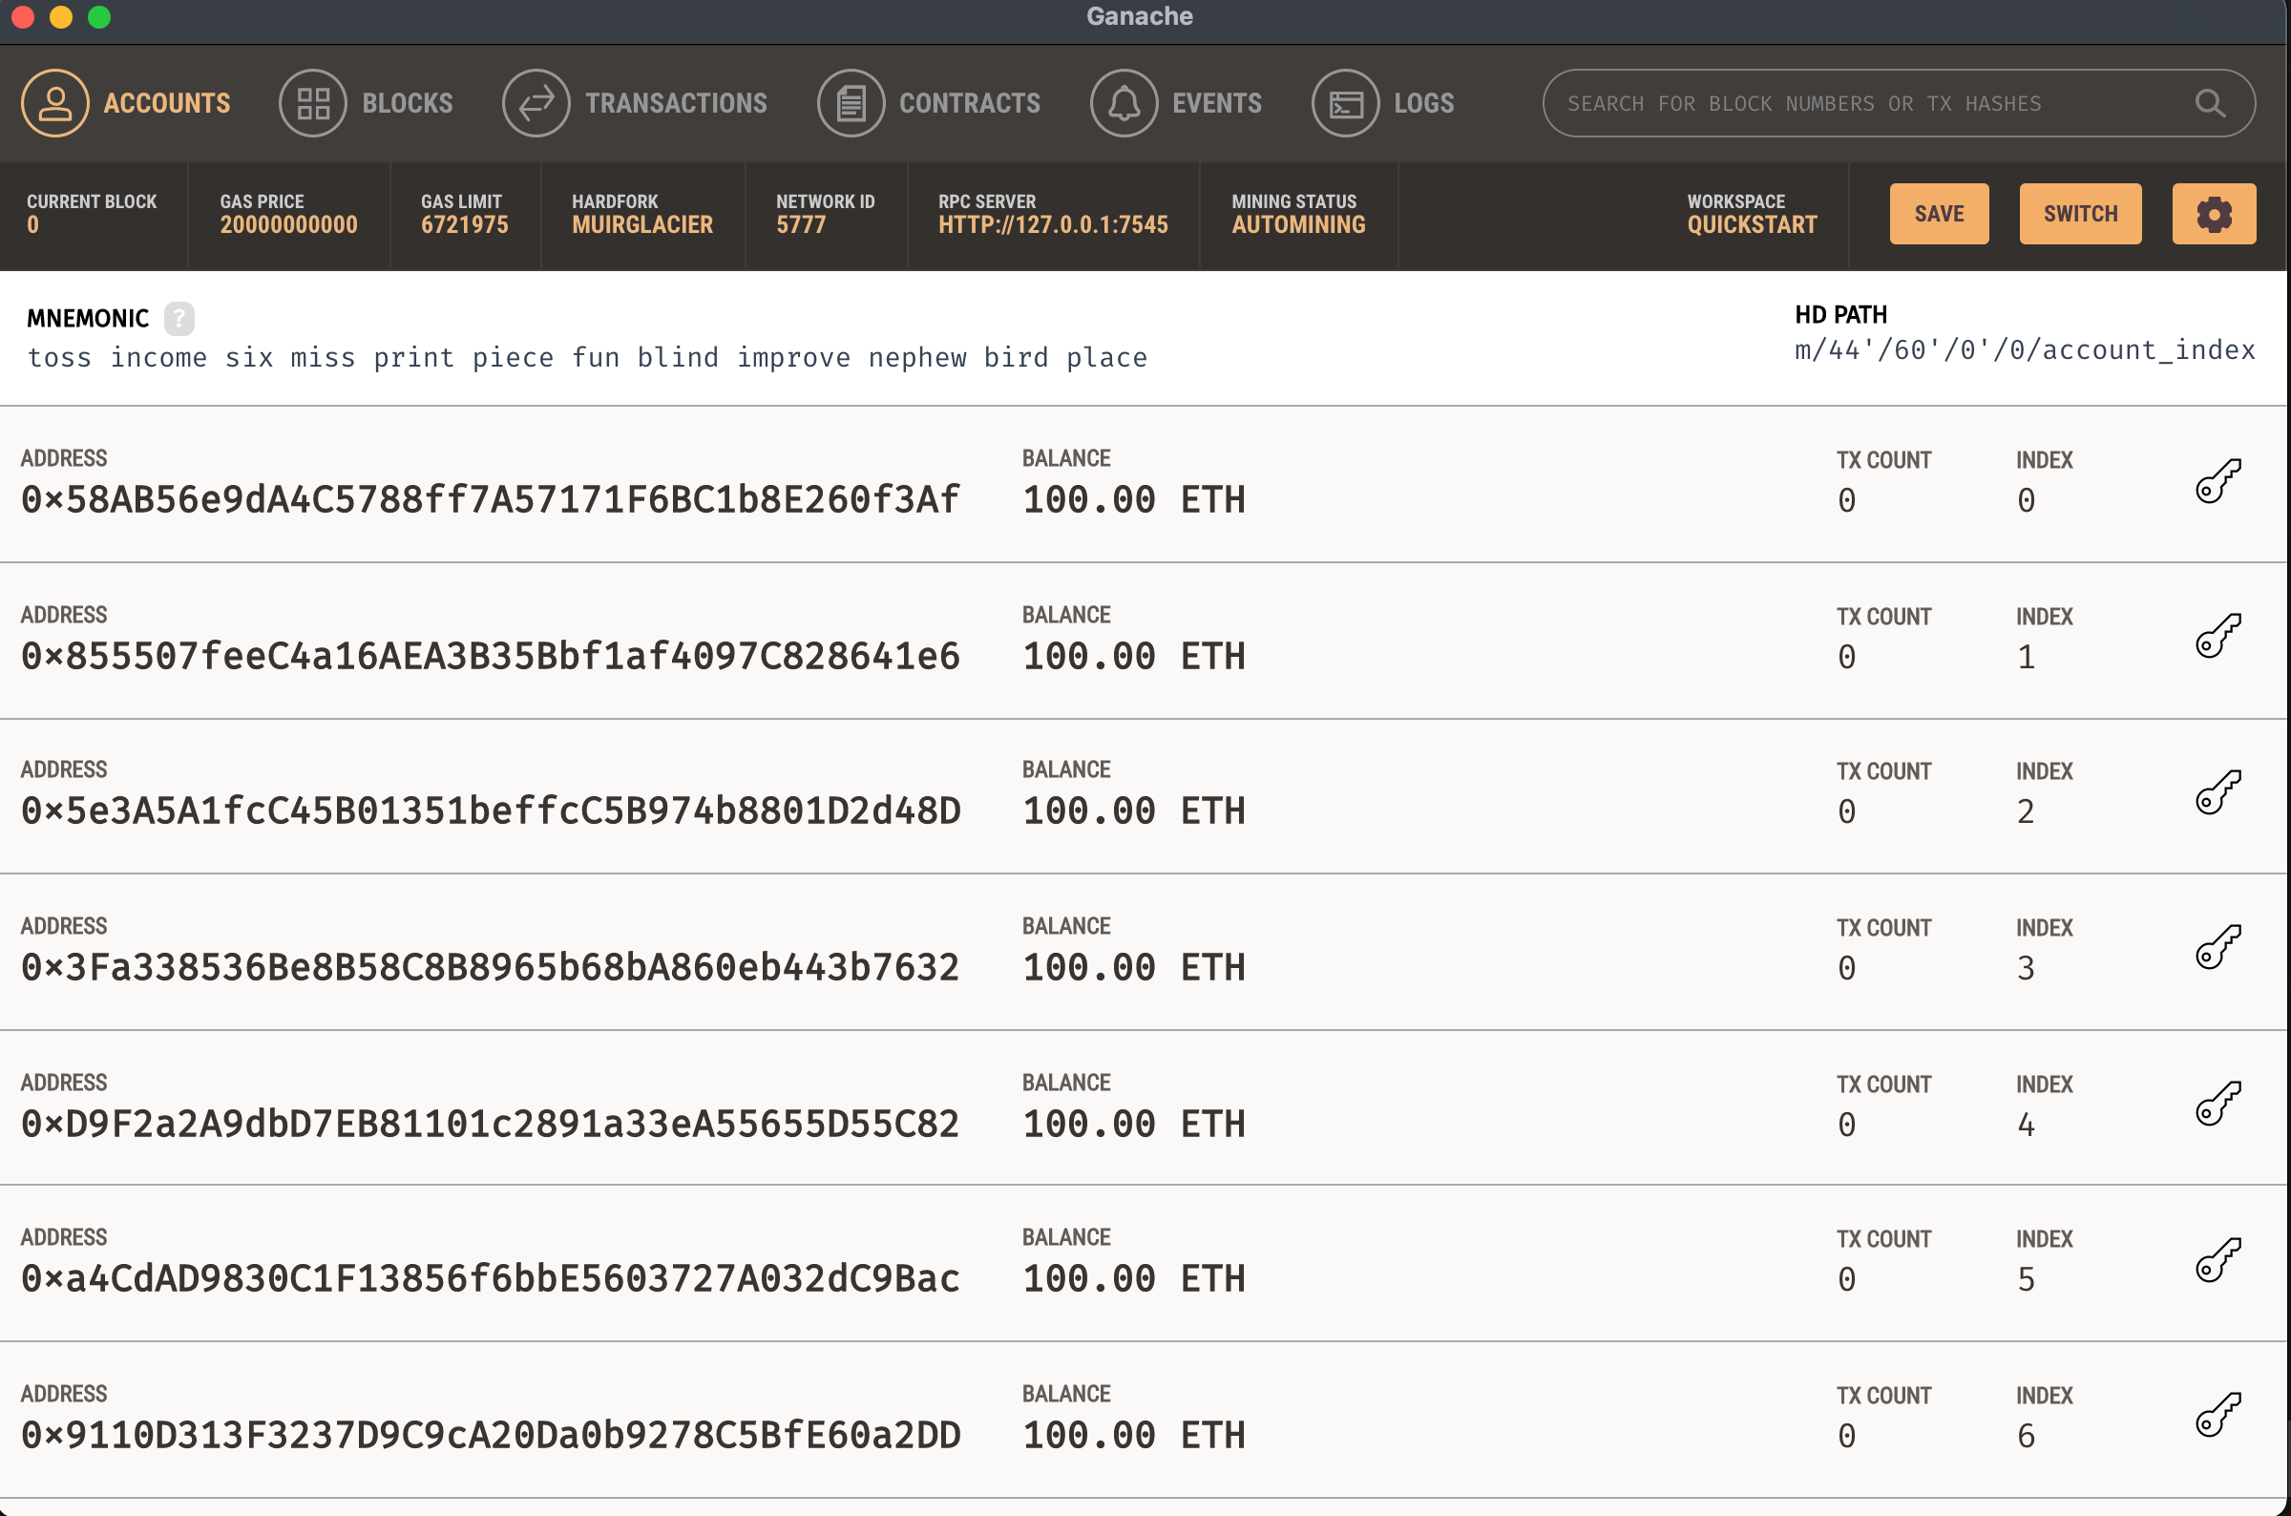Click the RPC server HTTP://127.0.0.1:7545 value
The width and height of the screenshot is (2291, 1516).
coord(1053,225)
